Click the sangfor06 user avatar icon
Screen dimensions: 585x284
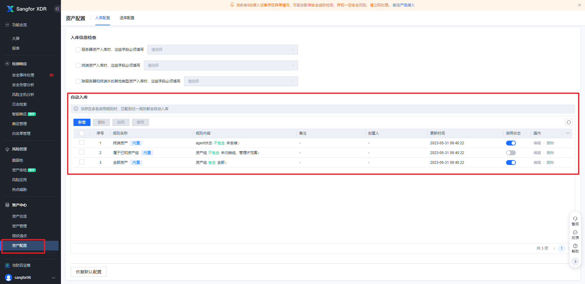pos(9,277)
